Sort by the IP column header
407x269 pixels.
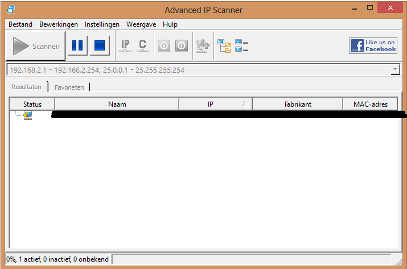pos(215,104)
